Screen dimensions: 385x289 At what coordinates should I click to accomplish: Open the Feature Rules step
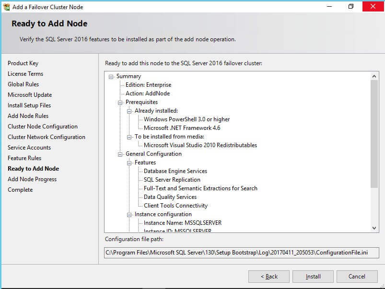click(24, 158)
